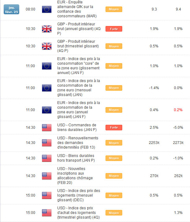The height and width of the screenshot is (222, 190).
Task: Click the Forte badge for durable goods orders
Action: 114,128
